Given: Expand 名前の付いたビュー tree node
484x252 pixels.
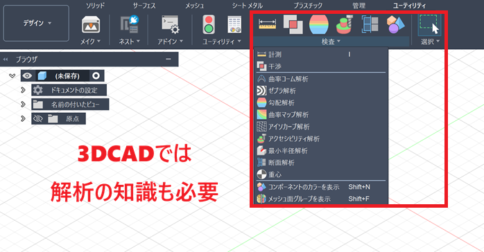Looking at the screenshot, I should 23,104.
